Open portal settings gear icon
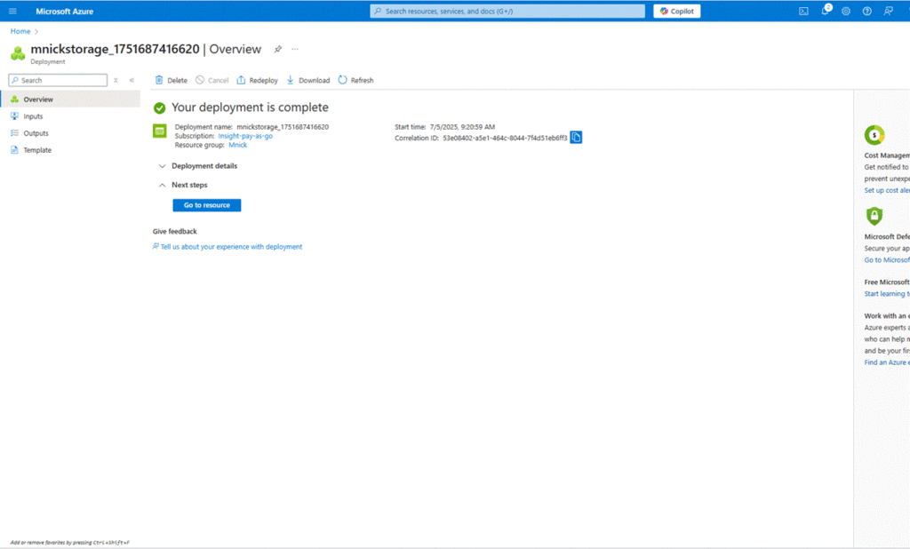 pos(846,12)
